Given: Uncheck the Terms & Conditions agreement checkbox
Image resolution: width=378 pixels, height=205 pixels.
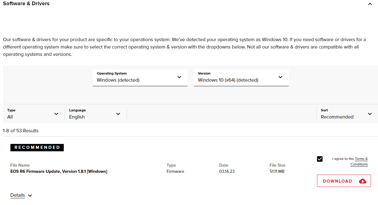Looking at the screenshot, I should coord(320,159).
